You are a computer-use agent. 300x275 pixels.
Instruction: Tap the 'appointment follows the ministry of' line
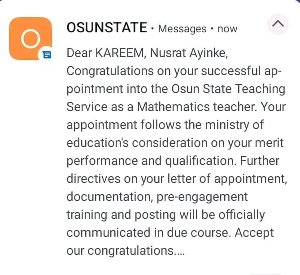(165, 125)
